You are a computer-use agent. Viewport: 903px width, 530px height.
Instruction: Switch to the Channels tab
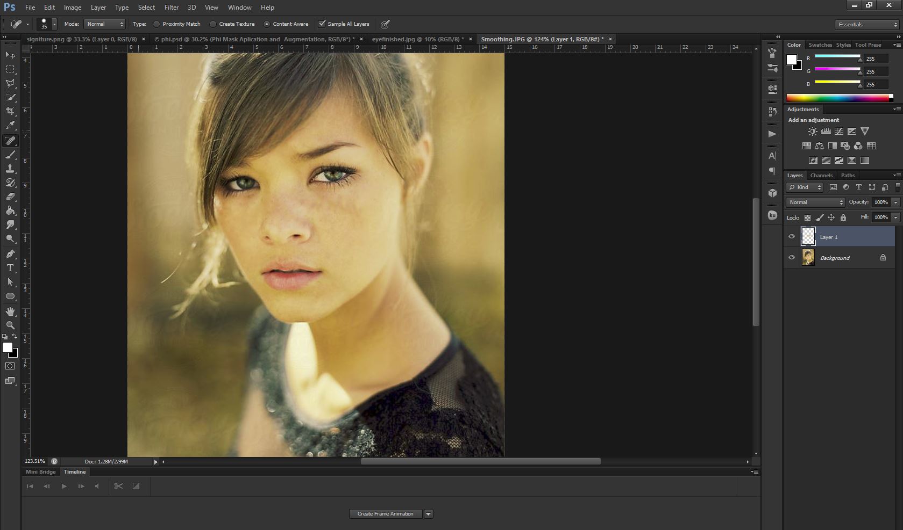click(821, 176)
